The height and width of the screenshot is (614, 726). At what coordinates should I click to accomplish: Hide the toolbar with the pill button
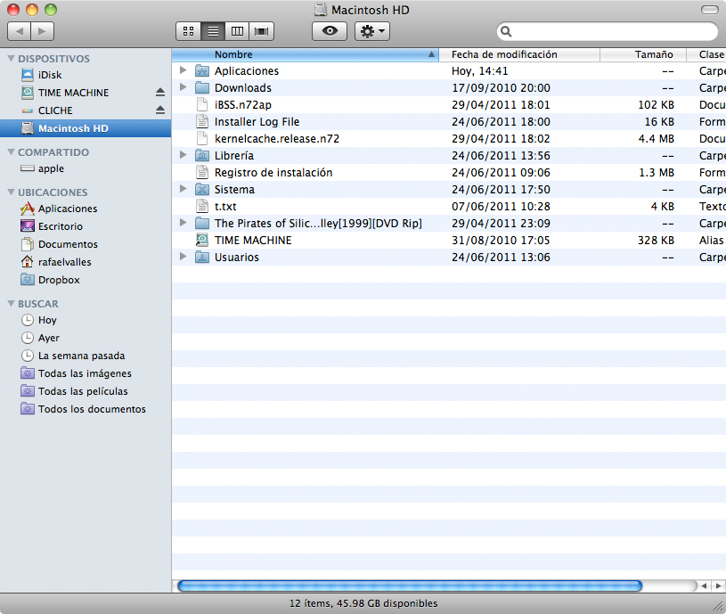point(710,10)
